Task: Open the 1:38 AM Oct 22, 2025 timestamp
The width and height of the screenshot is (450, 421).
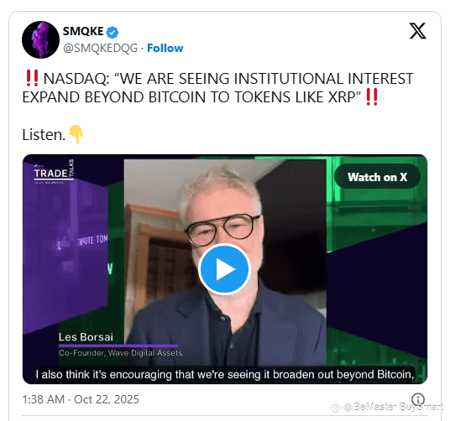Action: (81, 399)
